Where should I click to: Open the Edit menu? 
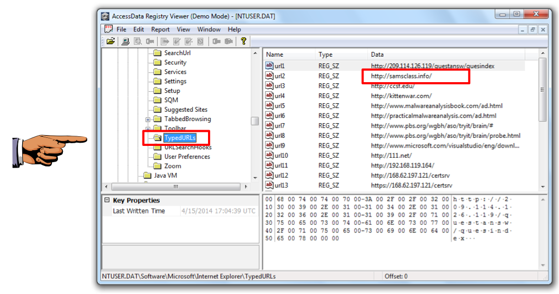[x=139, y=30]
